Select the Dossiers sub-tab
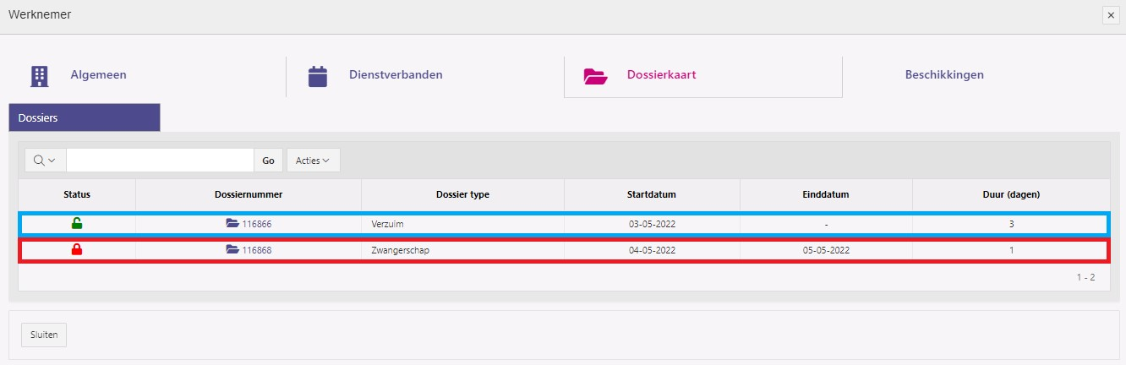 (x=85, y=117)
